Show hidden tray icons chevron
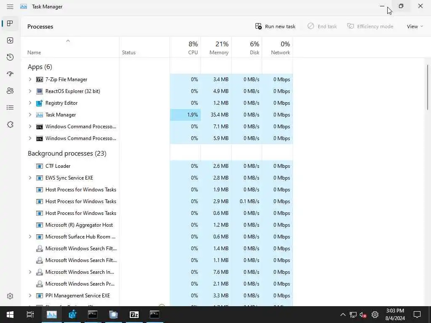The image size is (431, 323). 343,315
